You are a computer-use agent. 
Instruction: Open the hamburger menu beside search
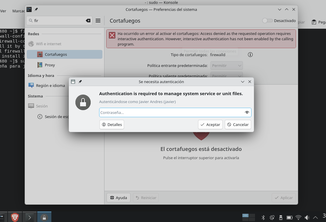point(98,21)
